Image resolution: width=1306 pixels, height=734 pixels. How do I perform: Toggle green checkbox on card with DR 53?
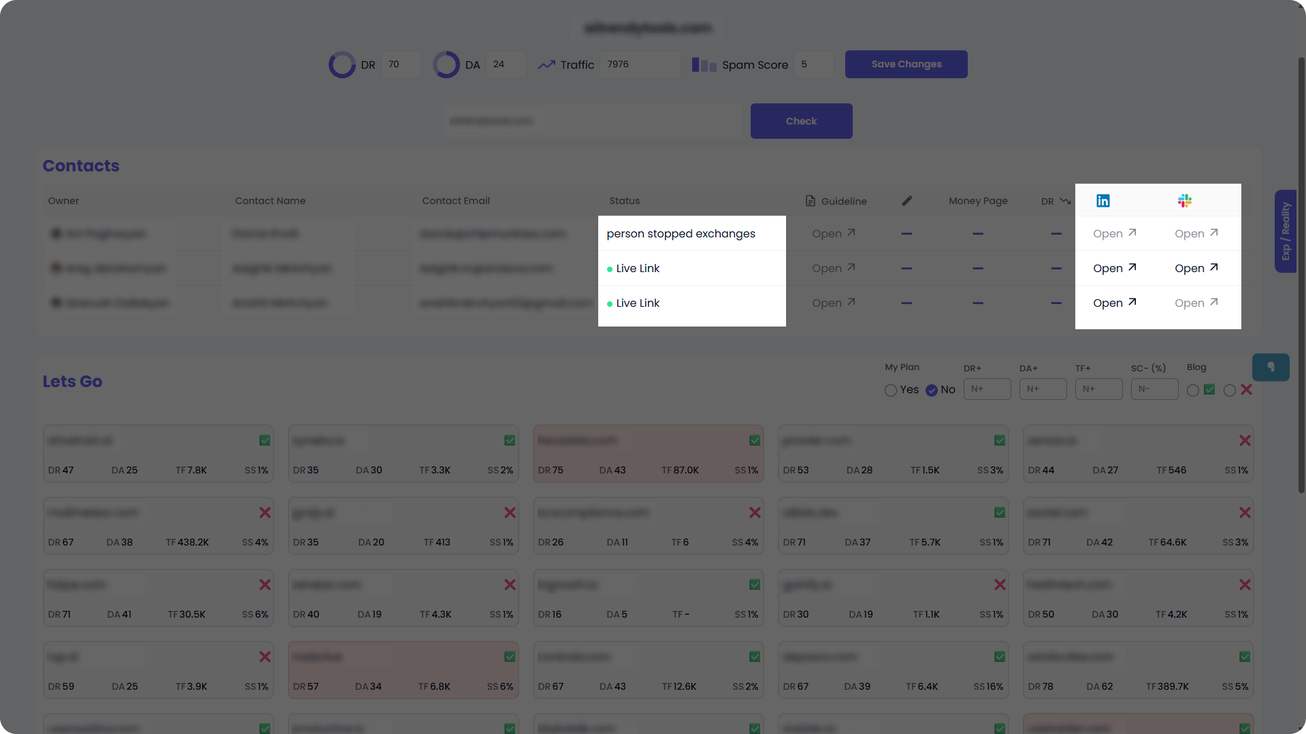pyautogui.click(x=1000, y=441)
